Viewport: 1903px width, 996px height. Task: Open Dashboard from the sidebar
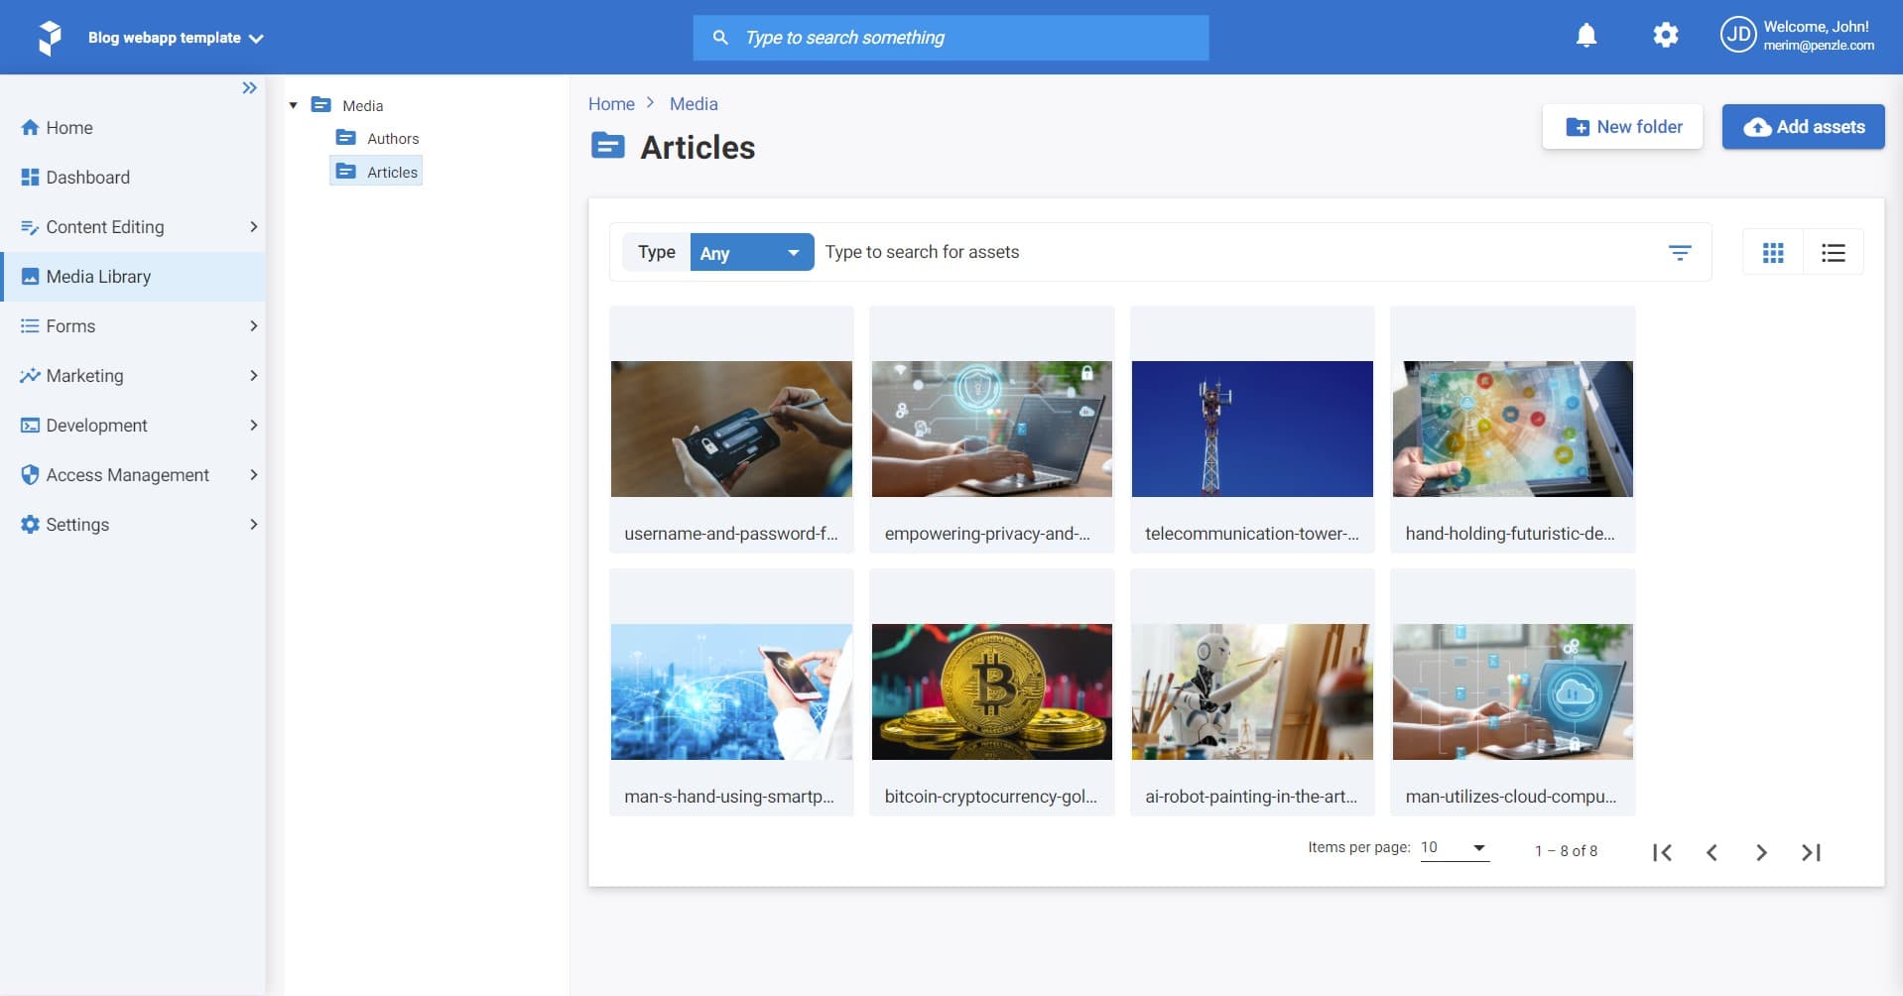coord(87,178)
